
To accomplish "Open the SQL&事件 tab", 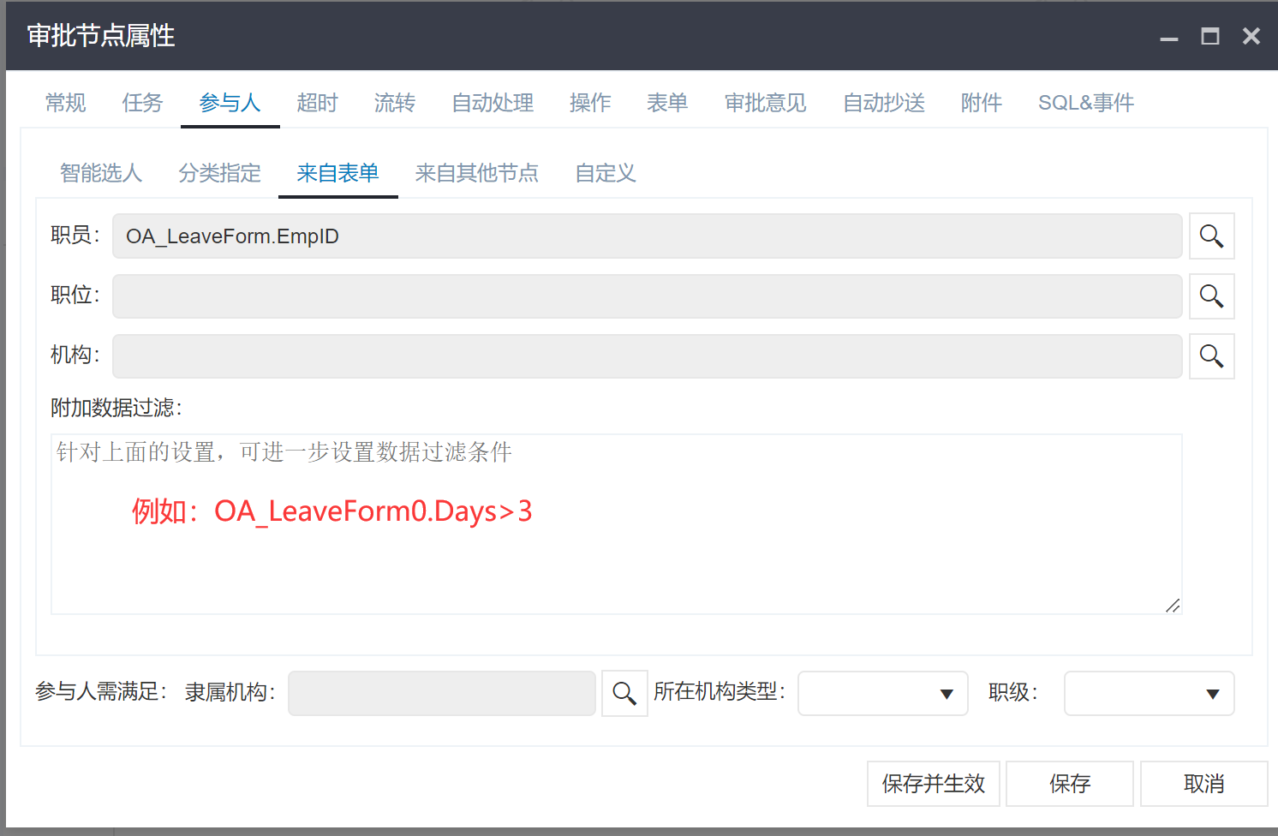I will pos(1085,103).
